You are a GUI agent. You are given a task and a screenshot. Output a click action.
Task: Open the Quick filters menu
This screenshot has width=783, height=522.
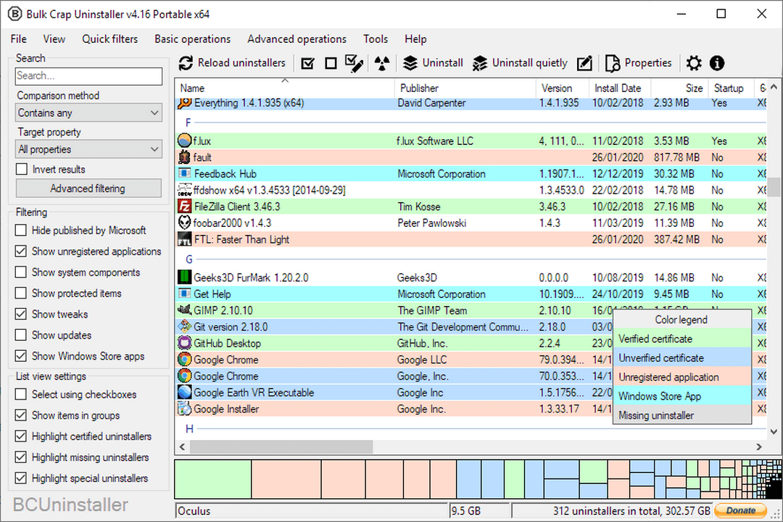tap(109, 39)
